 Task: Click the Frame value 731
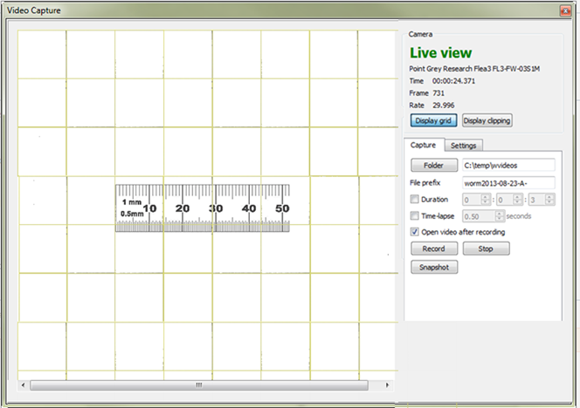[438, 93]
